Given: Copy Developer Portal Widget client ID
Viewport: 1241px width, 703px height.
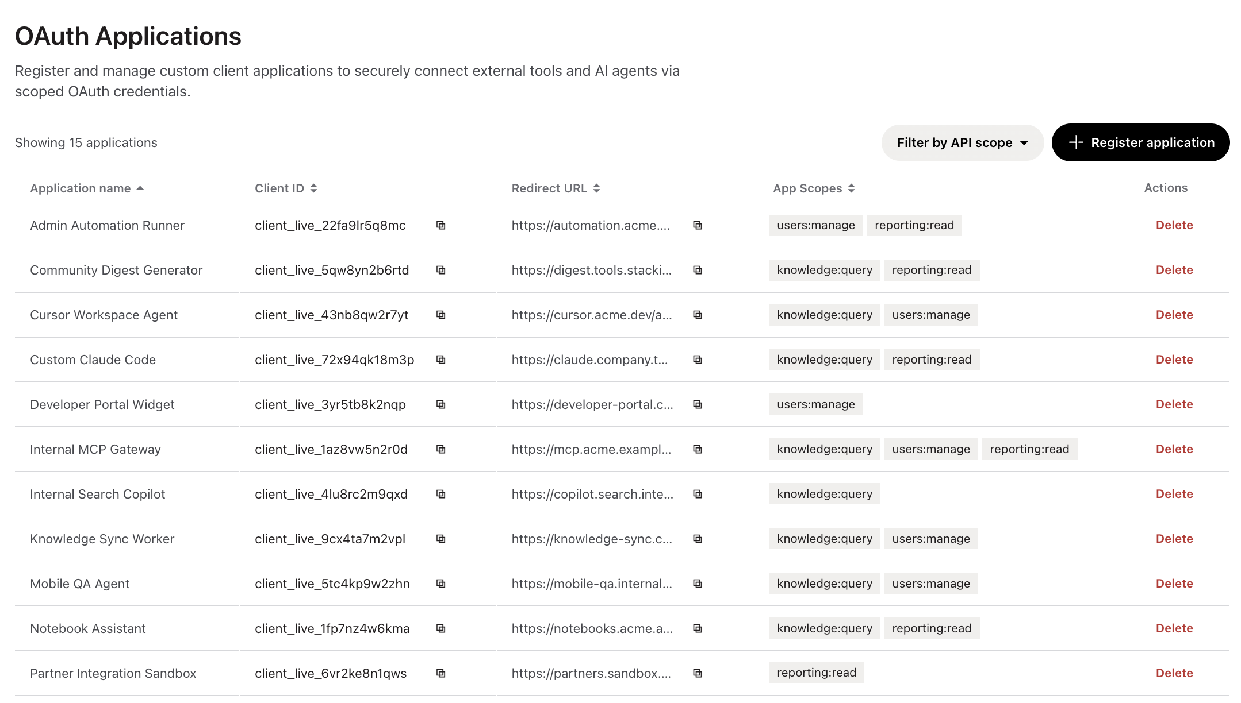Looking at the screenshot, I should pyautogui.click(x=441, y=404).
